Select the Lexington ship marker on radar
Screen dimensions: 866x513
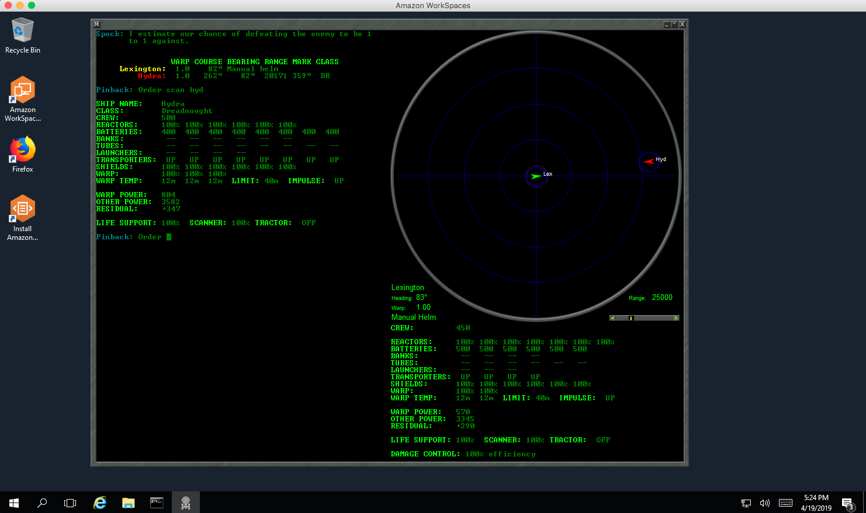click(536, 176)
